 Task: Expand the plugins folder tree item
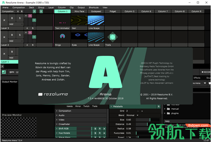click(x=165, y=113)
